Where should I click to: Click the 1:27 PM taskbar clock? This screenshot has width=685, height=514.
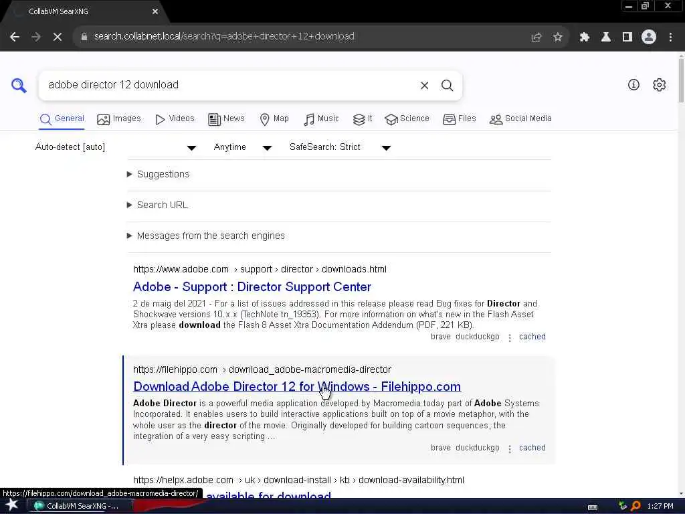(660, 506)
